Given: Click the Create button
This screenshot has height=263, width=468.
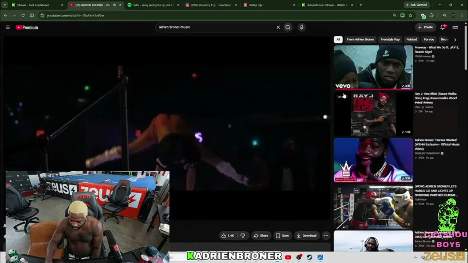Looking at the screenshot, I should pyautogui.click(x=425, y=27).
